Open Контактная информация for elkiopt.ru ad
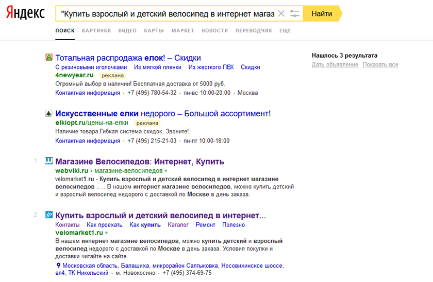 click(88, 141)
